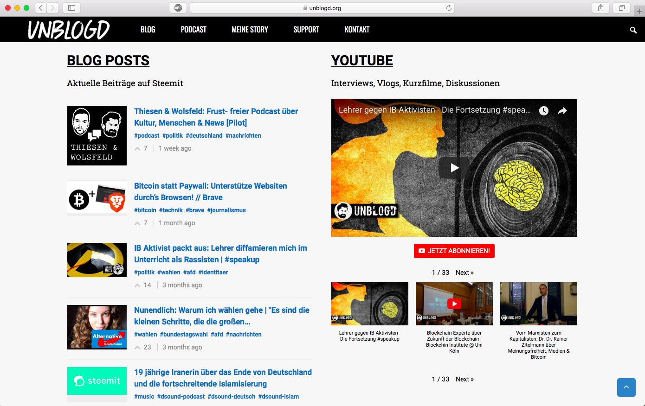Show all tabs overview button
The height and width of the screenshot is (406, 645).
tap(622, 8)
